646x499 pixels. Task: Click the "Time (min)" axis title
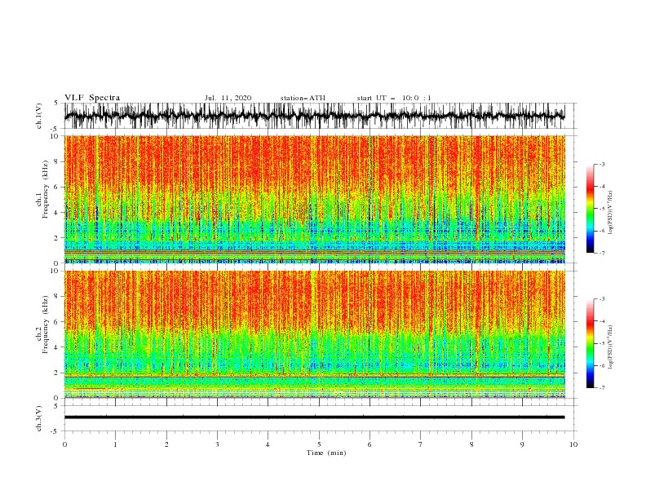tap(326, 453)
